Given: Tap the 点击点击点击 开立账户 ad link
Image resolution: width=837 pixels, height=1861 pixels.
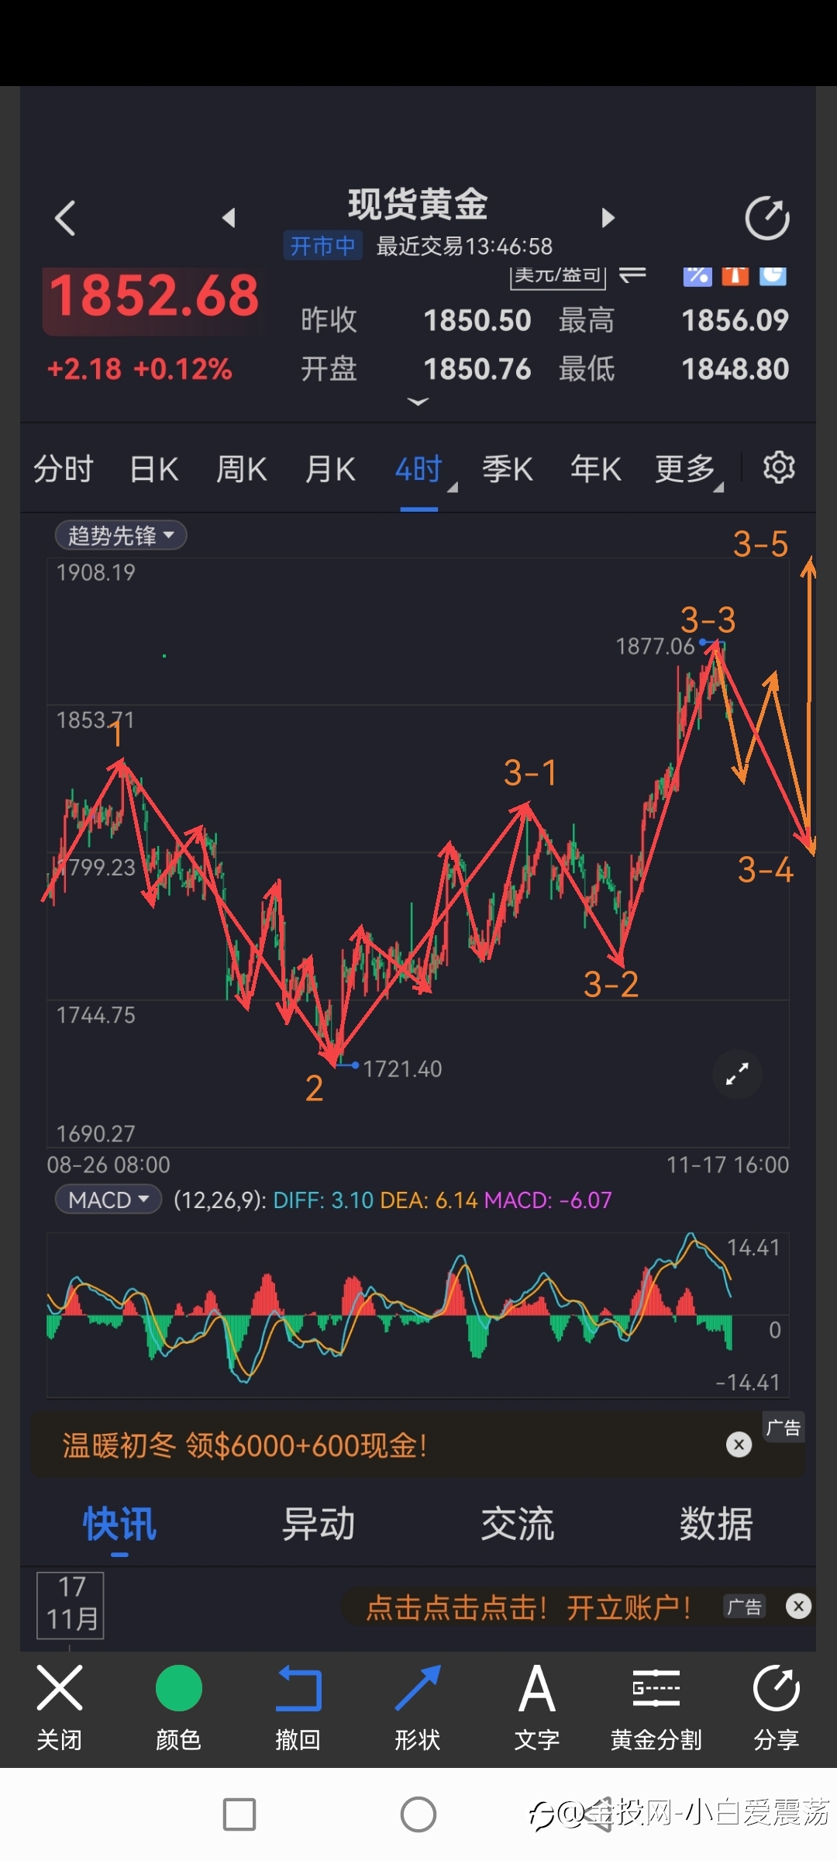Looking at the screenshot, I should tap(529, 1607).
